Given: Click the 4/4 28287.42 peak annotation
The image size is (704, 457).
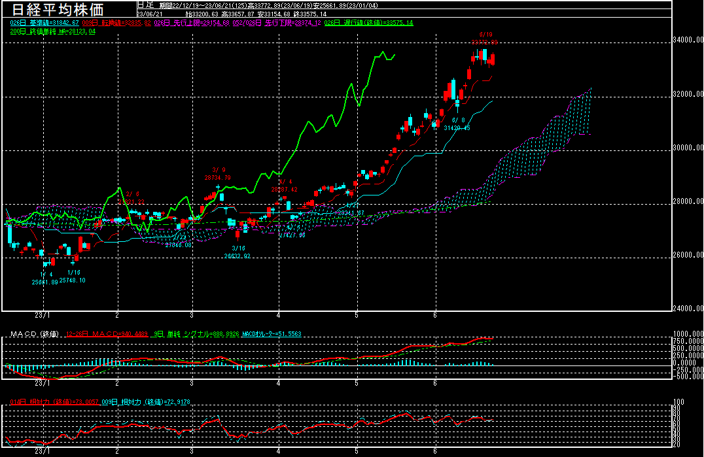Looking at the screenshot, I should 284,186.
